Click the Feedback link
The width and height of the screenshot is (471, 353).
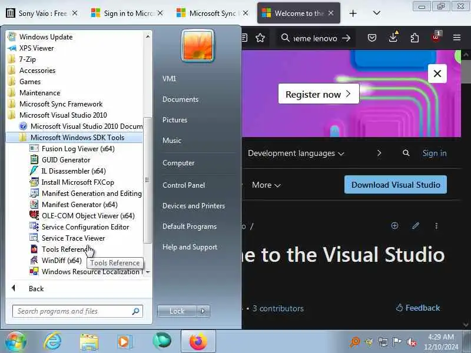[418, 308]
